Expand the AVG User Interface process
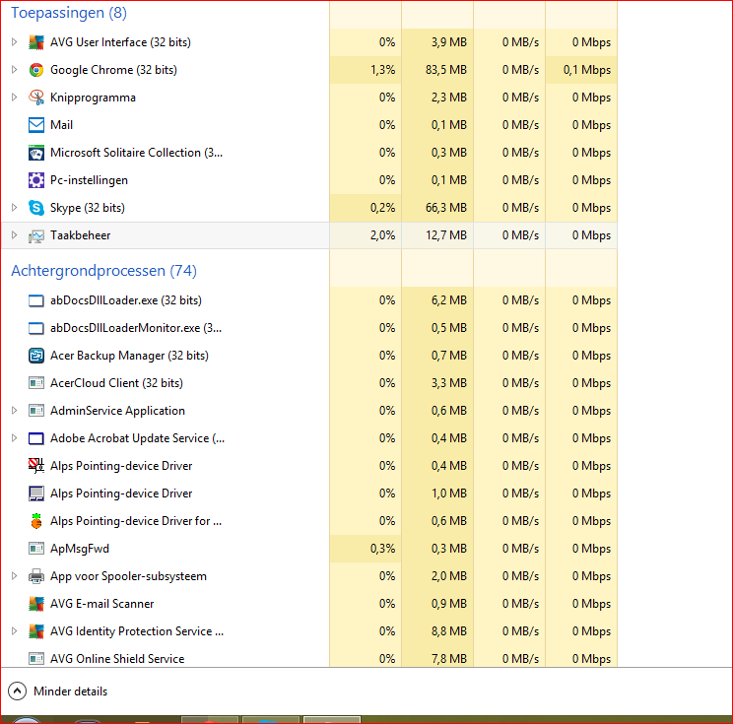733x724 pixels. tap(14, 42)
